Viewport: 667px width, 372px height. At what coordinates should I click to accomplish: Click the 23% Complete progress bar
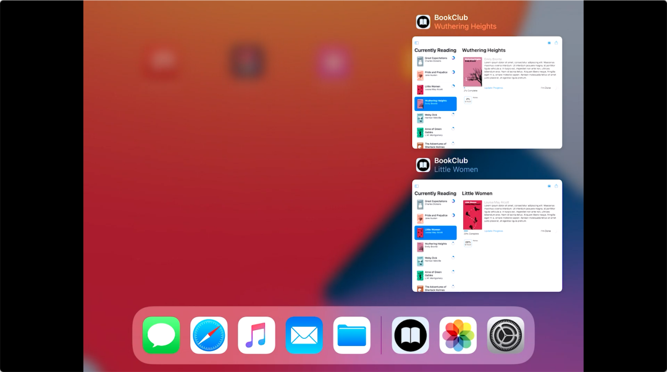pos(472,231)
